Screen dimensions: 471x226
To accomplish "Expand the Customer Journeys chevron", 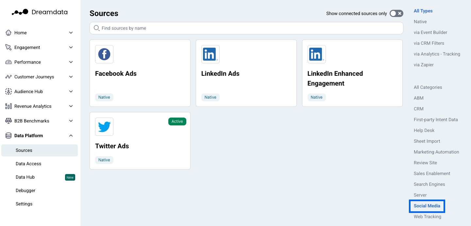I will [x=71, y=77].
